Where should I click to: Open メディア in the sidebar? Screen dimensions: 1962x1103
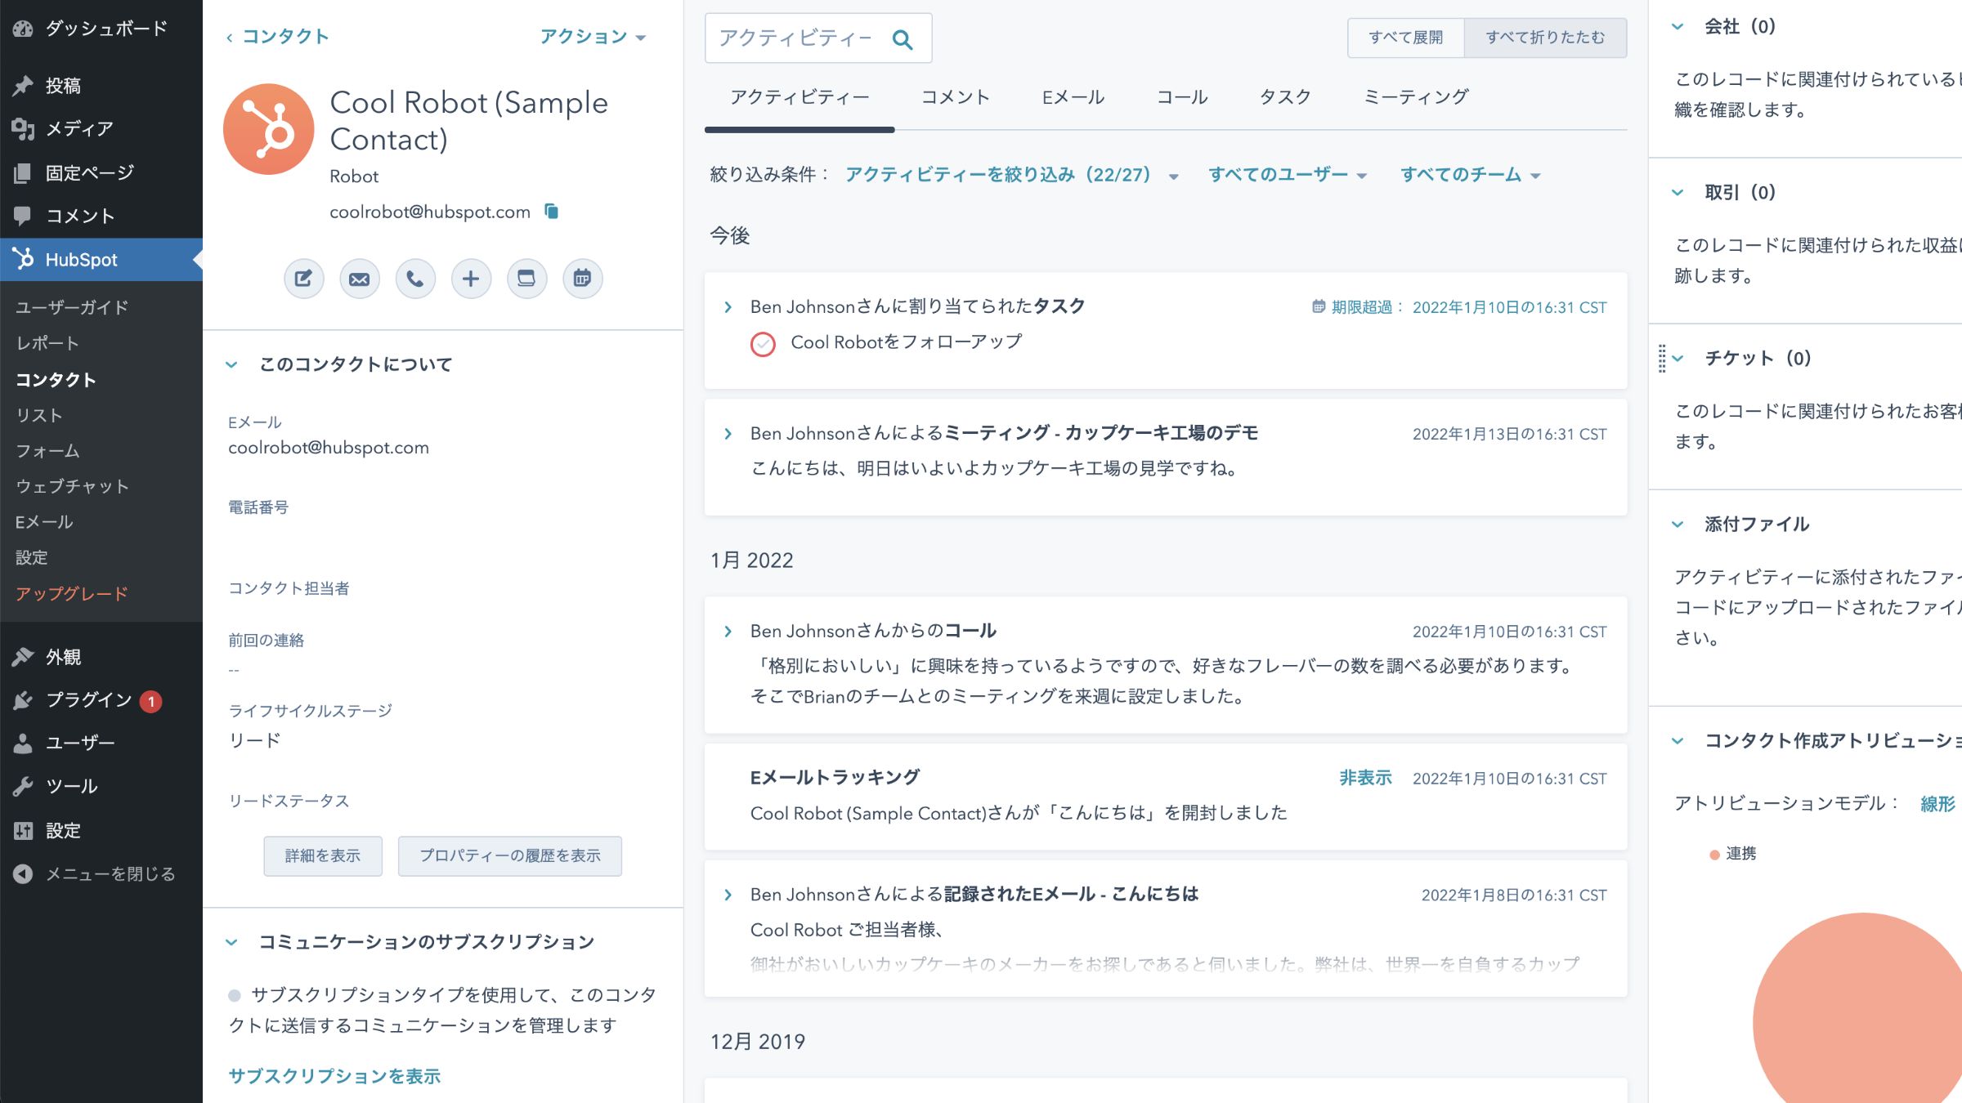(x=101, y=128)
